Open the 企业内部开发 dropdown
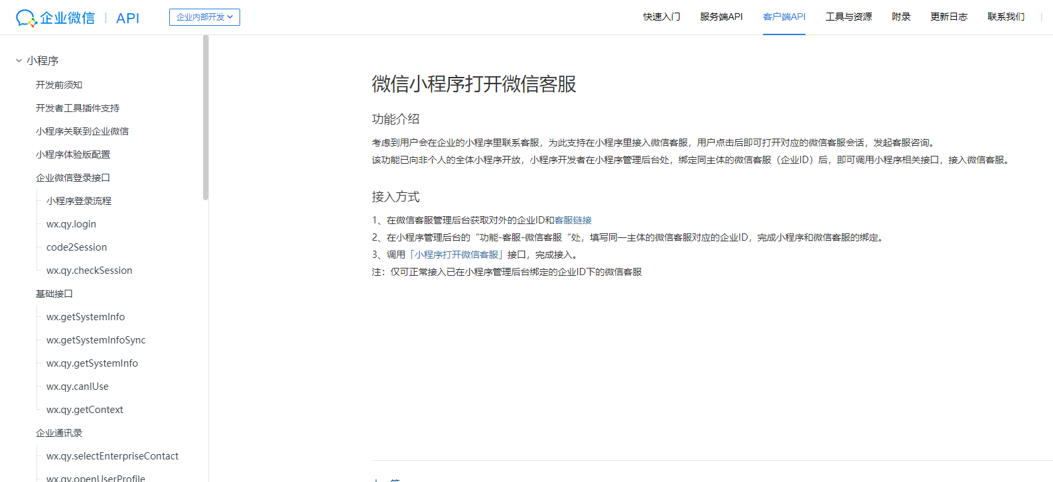The height and width of the screenshot is (482, 1053). (x=204, y=17)
